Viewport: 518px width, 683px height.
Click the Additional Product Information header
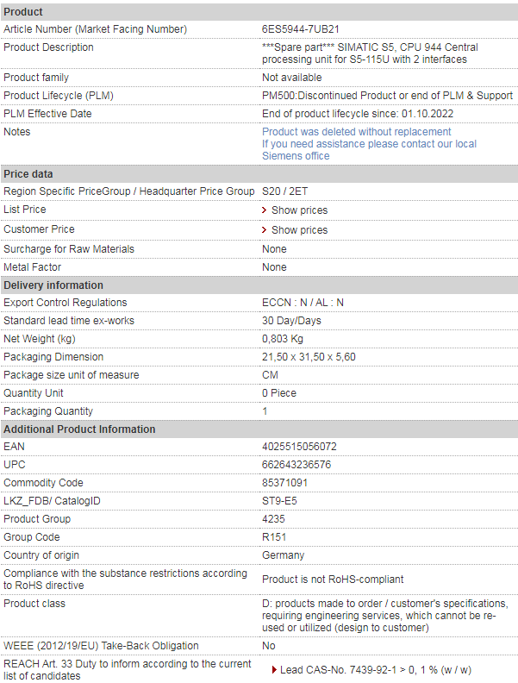[79, 429]
